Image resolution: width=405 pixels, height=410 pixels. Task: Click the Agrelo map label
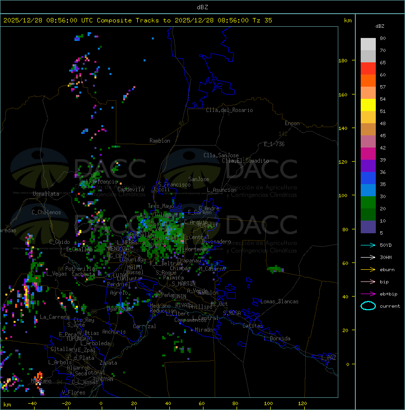(x=119, y=293)
